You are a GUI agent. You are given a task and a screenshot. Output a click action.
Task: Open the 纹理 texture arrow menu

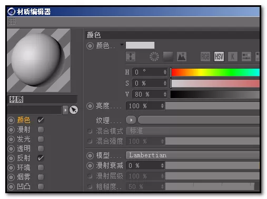click(131, 120)
